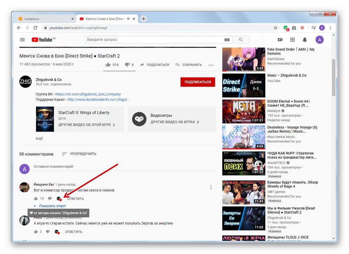Viewport: 349px width, 254px height.
Task: Bookmark the page with the star icon
Action: click(x=275, y=27)
